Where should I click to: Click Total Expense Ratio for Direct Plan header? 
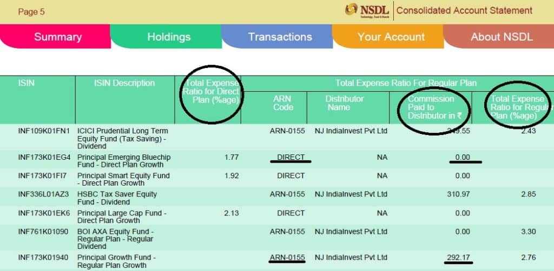point(212,92)
